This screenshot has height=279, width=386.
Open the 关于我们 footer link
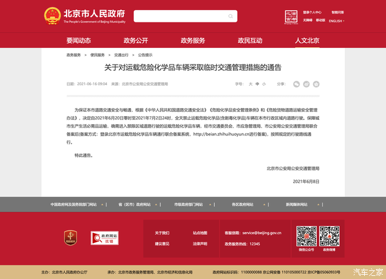click(x=162, y=233)
